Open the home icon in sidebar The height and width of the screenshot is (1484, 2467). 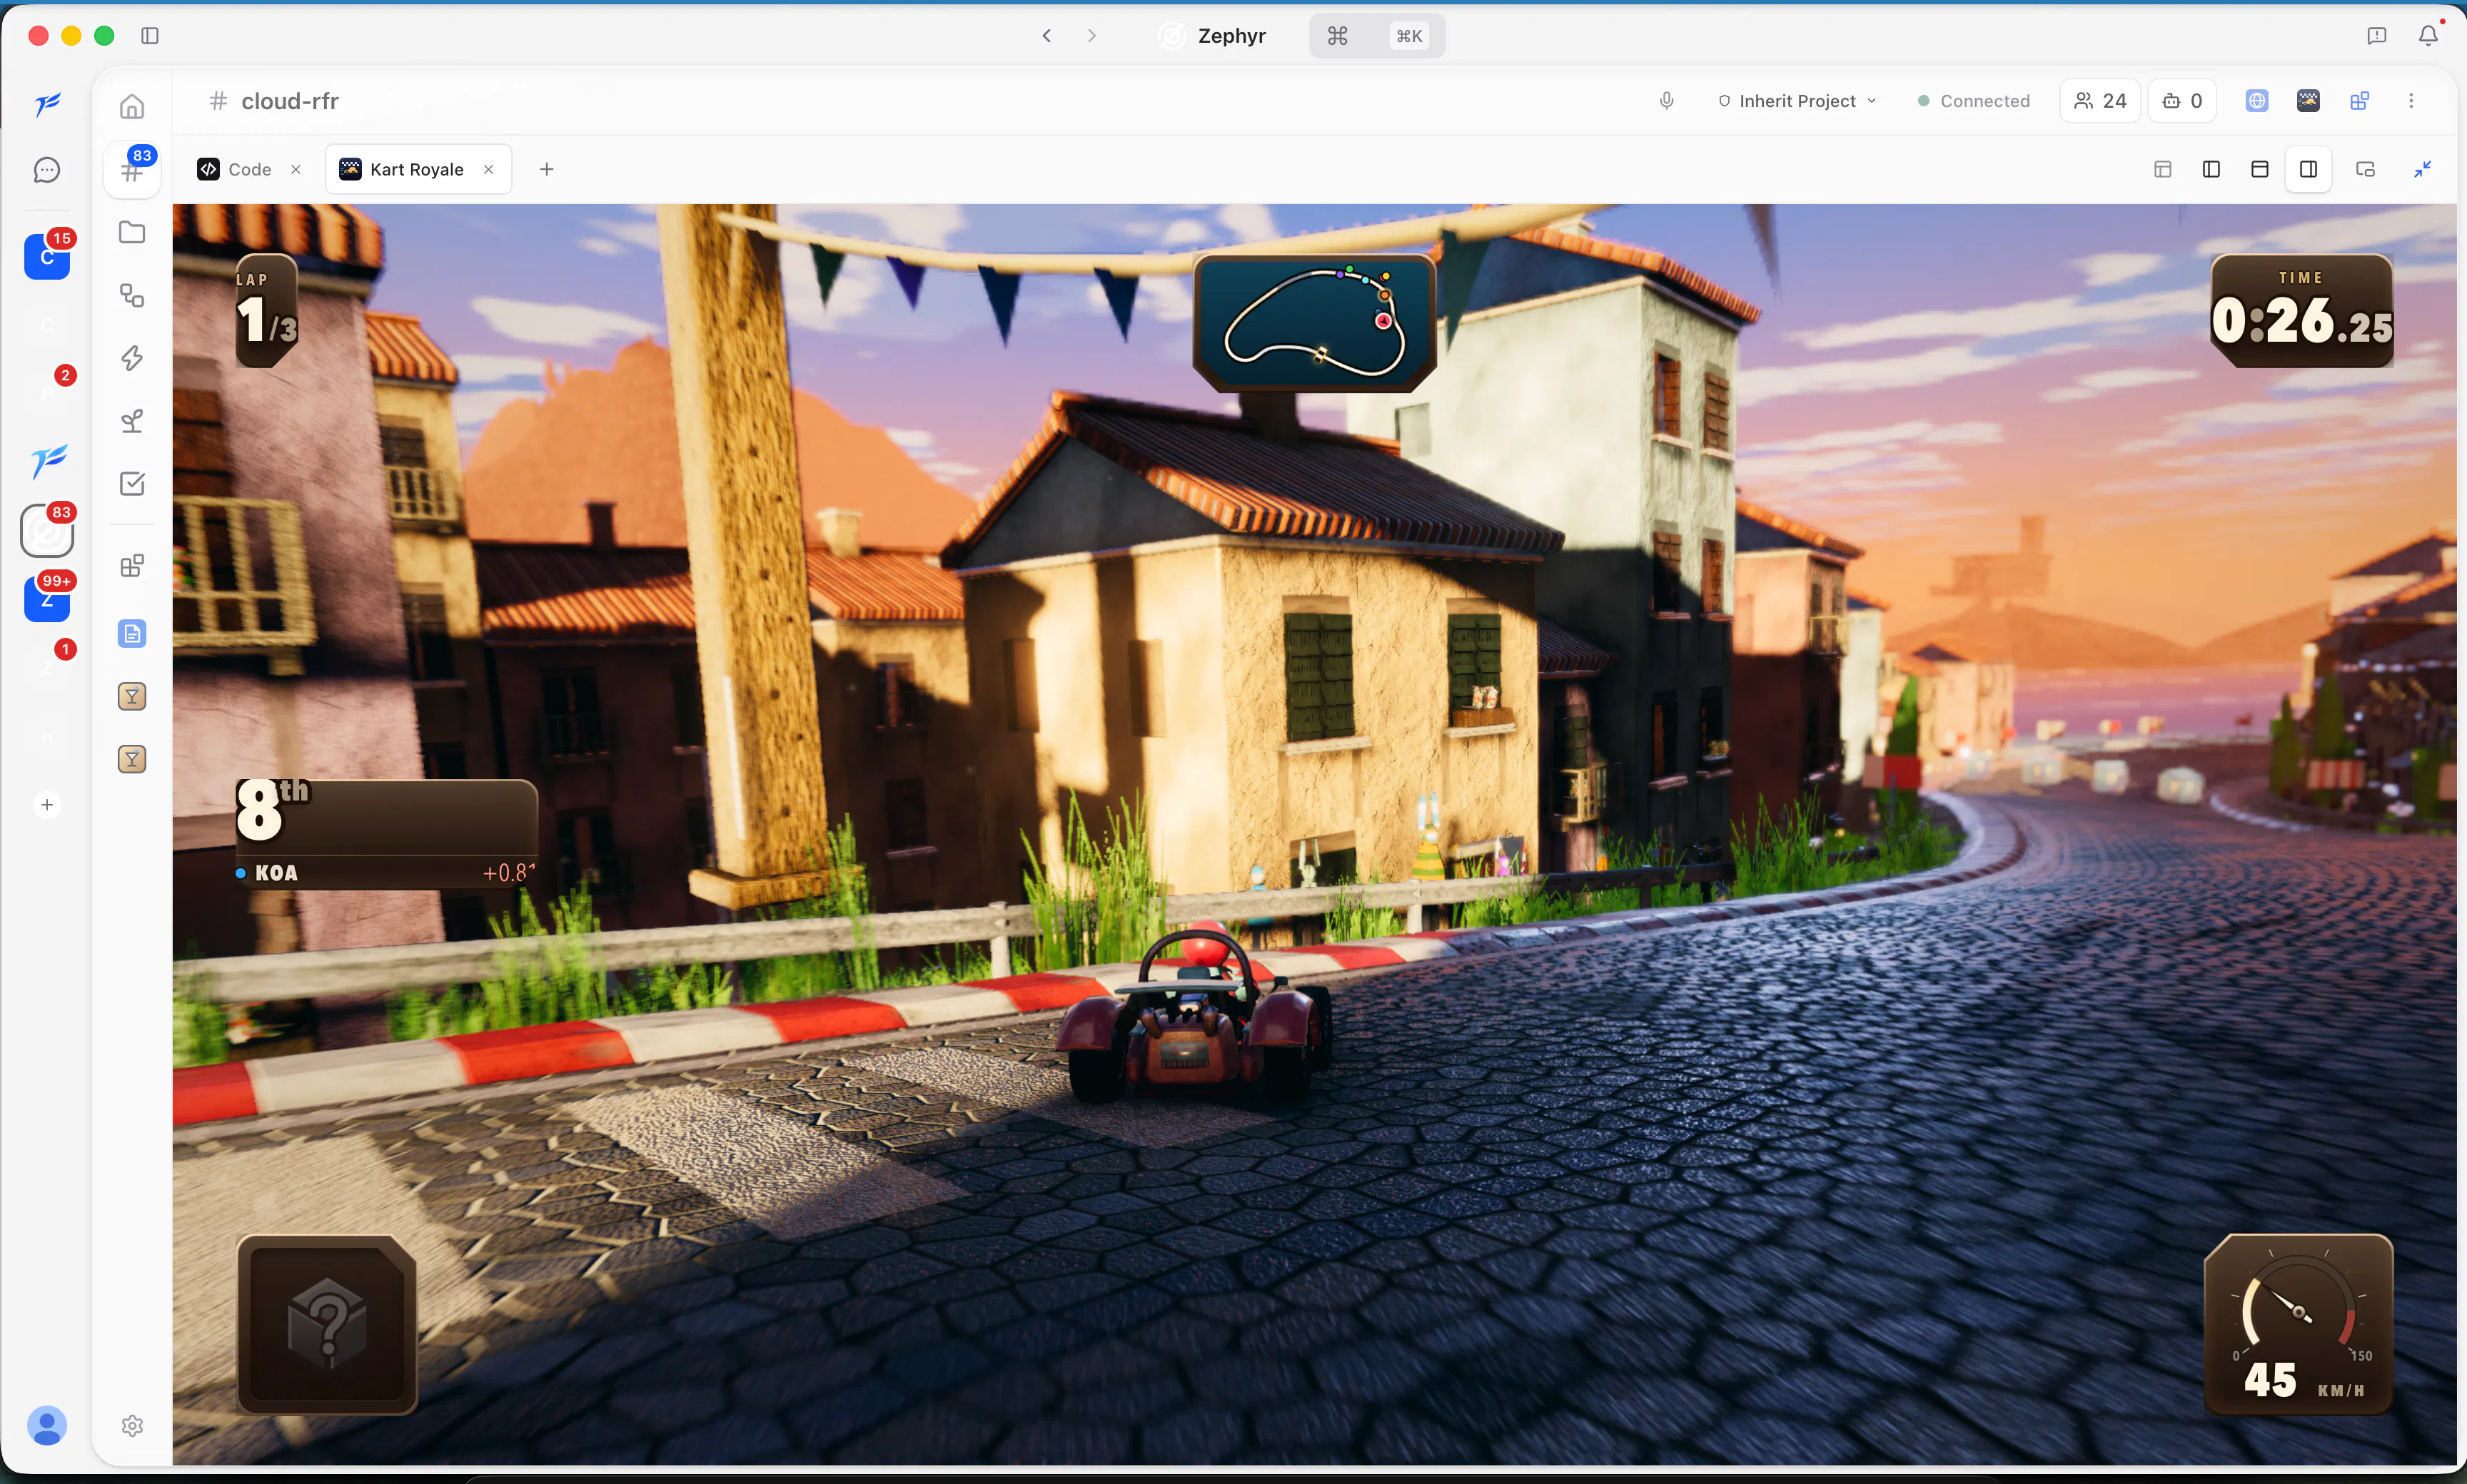(x=132, y=106)
